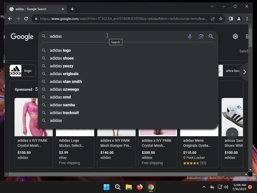This screenshot has height=193, width=257.
Task: Open network display tray icon
Action: [220, 187]
